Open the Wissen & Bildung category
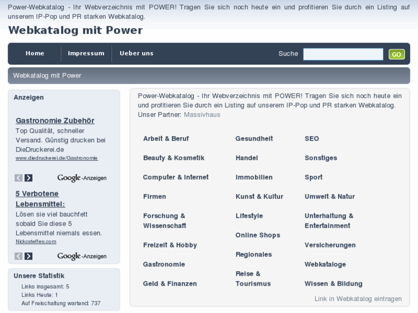 pyautogui.click(x=333, y=284)
